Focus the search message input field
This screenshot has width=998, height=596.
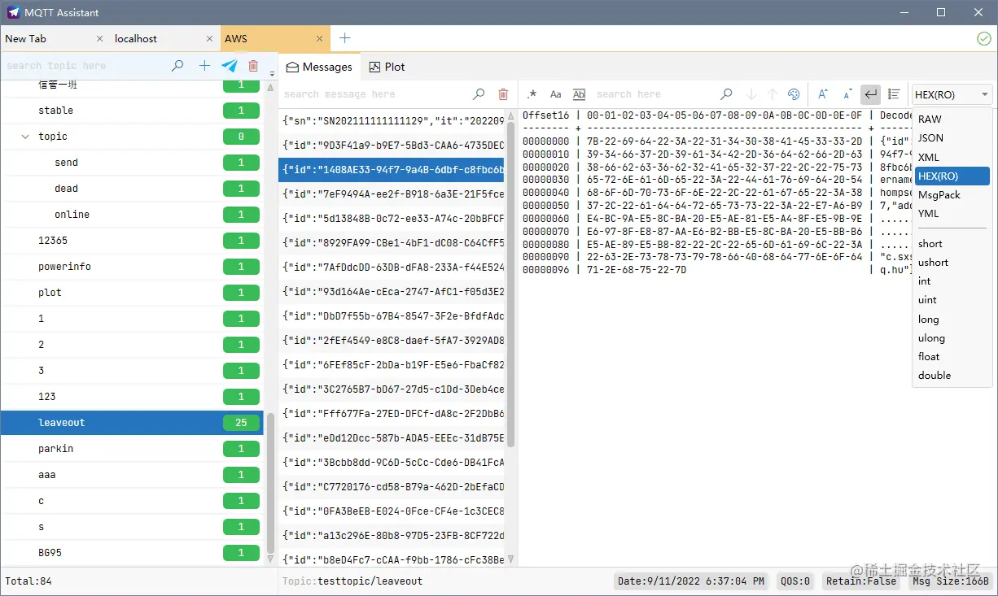pyautogui.click(x=374, y=94)
